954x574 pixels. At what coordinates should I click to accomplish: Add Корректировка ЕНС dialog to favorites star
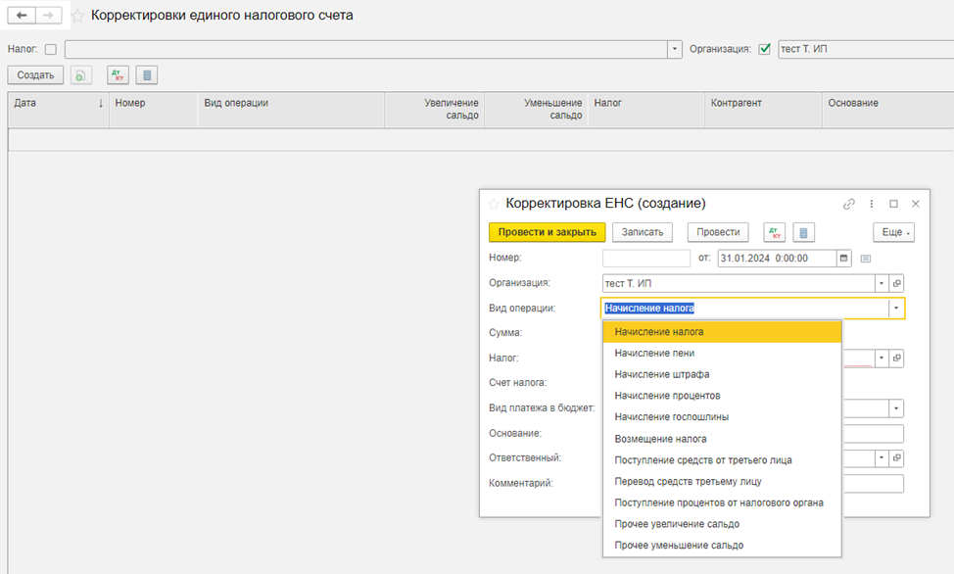click(494, 204)
